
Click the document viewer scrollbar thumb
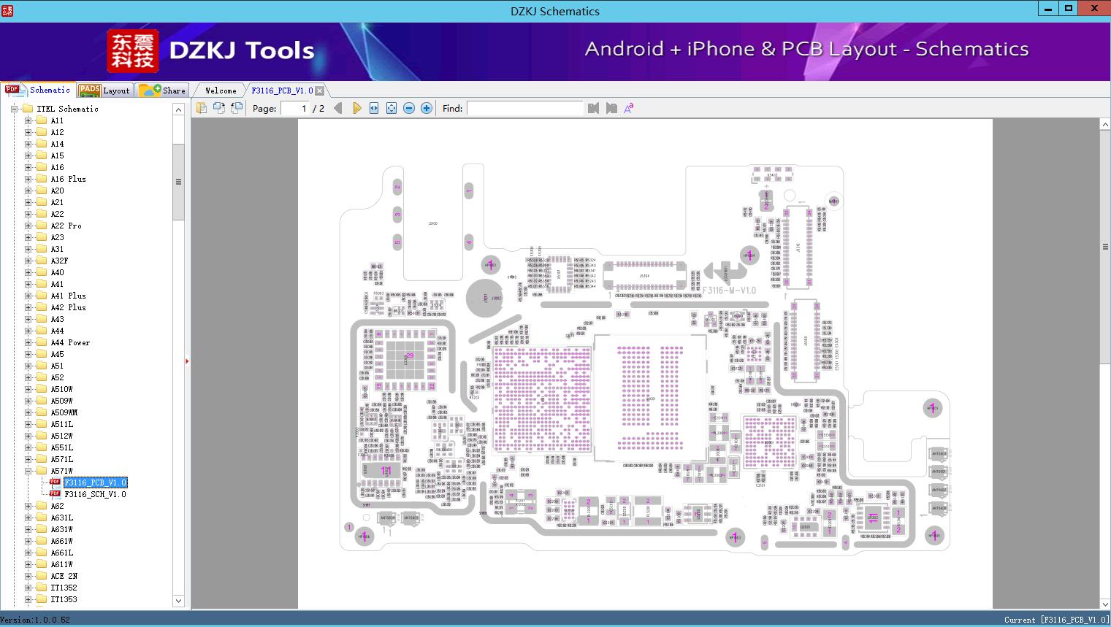[1105, 247]
